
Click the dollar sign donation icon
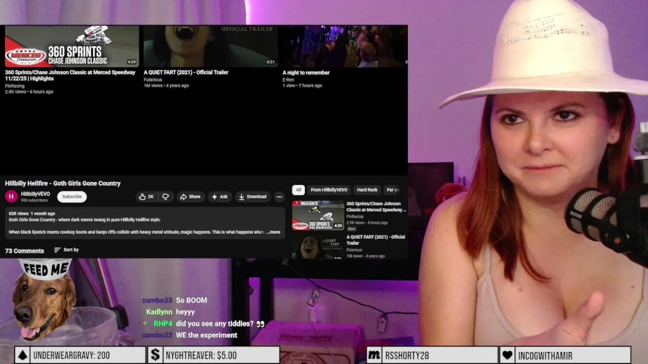(155, 355)
